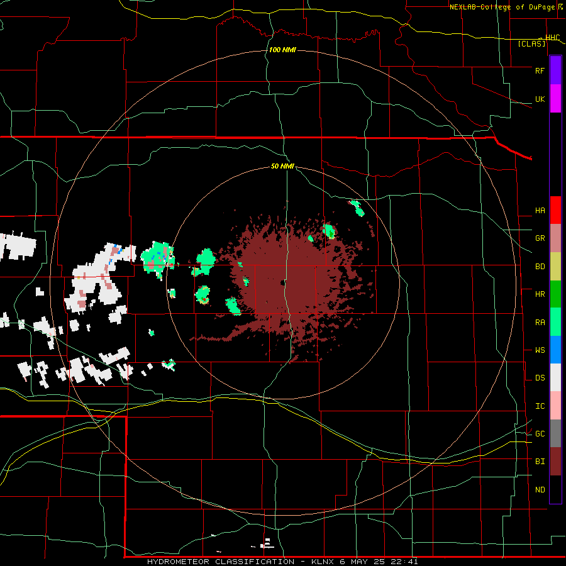
Task: Click the HA legend label
Action: [540, 211]
